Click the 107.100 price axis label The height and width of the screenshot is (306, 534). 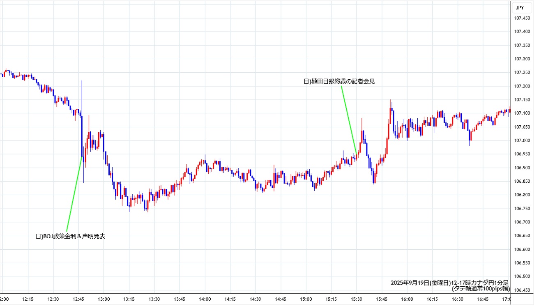(x=522, y=113)
